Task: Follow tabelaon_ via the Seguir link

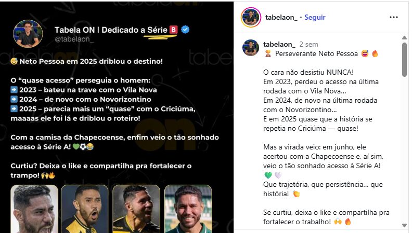Action: click(315, 17)
